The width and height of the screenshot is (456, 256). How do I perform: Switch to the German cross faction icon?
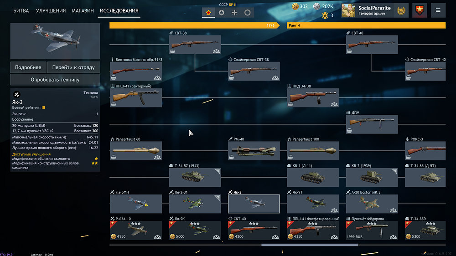(234, 12)
